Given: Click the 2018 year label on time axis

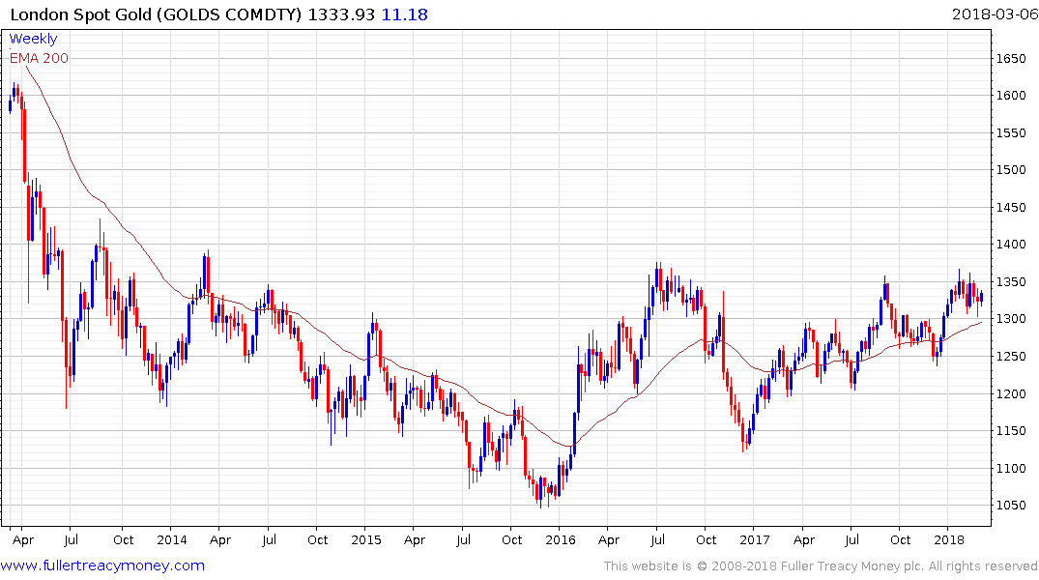Looking at the screenshot, I should [x=949, y=539].
